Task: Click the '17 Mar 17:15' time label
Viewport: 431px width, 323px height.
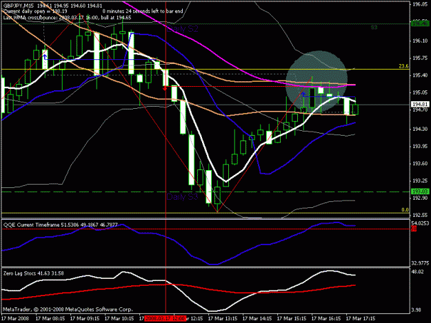Action: click(361, 319)
